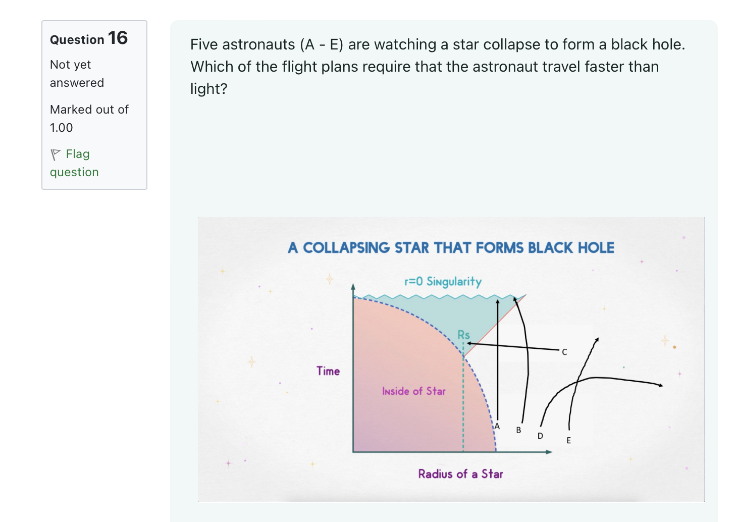Image resolution: width=737 pixels, height=522 pixels.
Task: Click the r=0 Singularity label
Action: [x=443, y=281]
